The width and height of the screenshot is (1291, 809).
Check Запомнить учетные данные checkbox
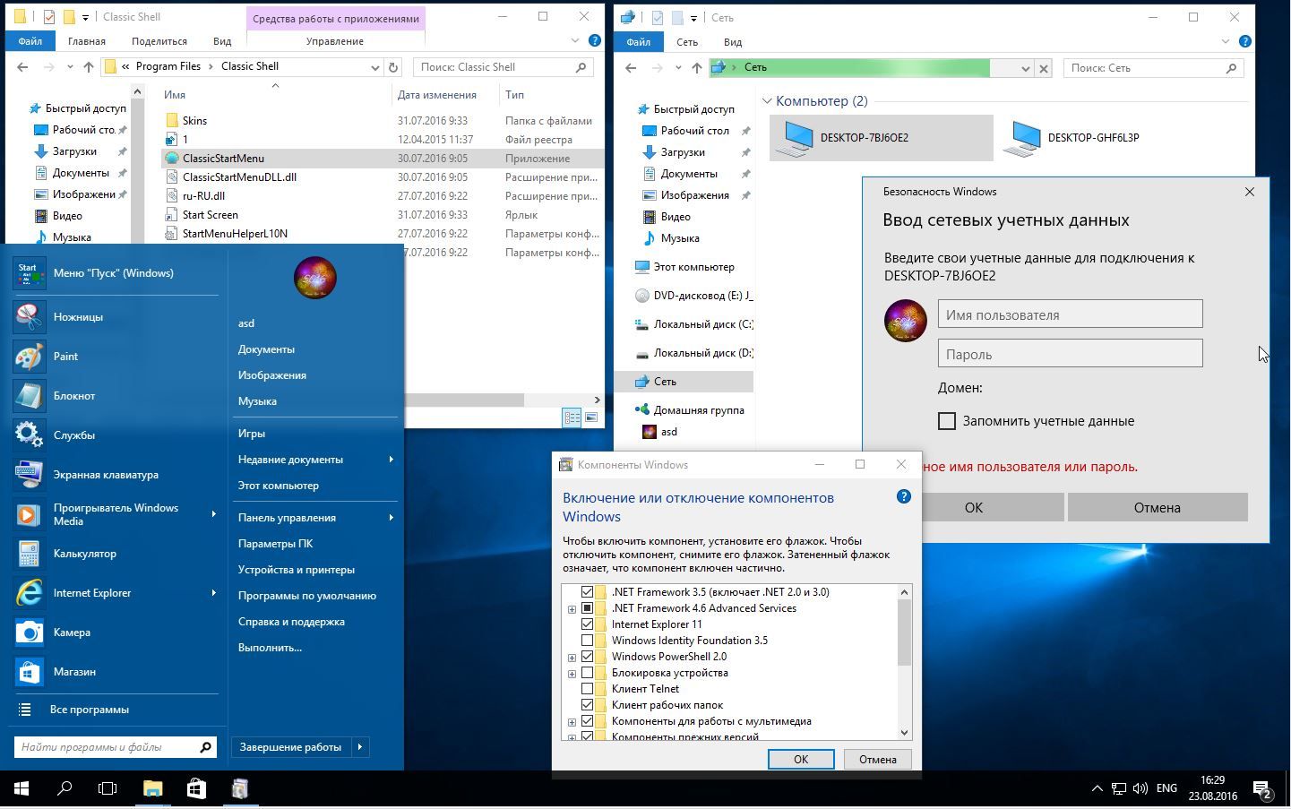click(947, 421)
